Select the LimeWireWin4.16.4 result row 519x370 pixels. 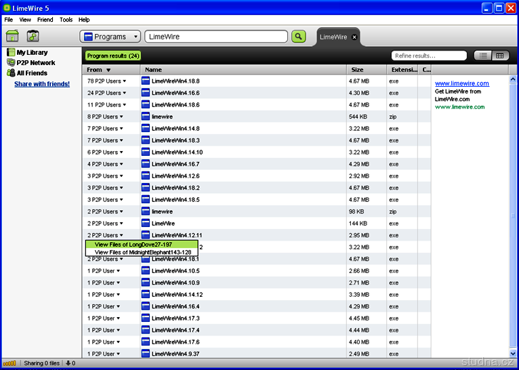[257, 306]
